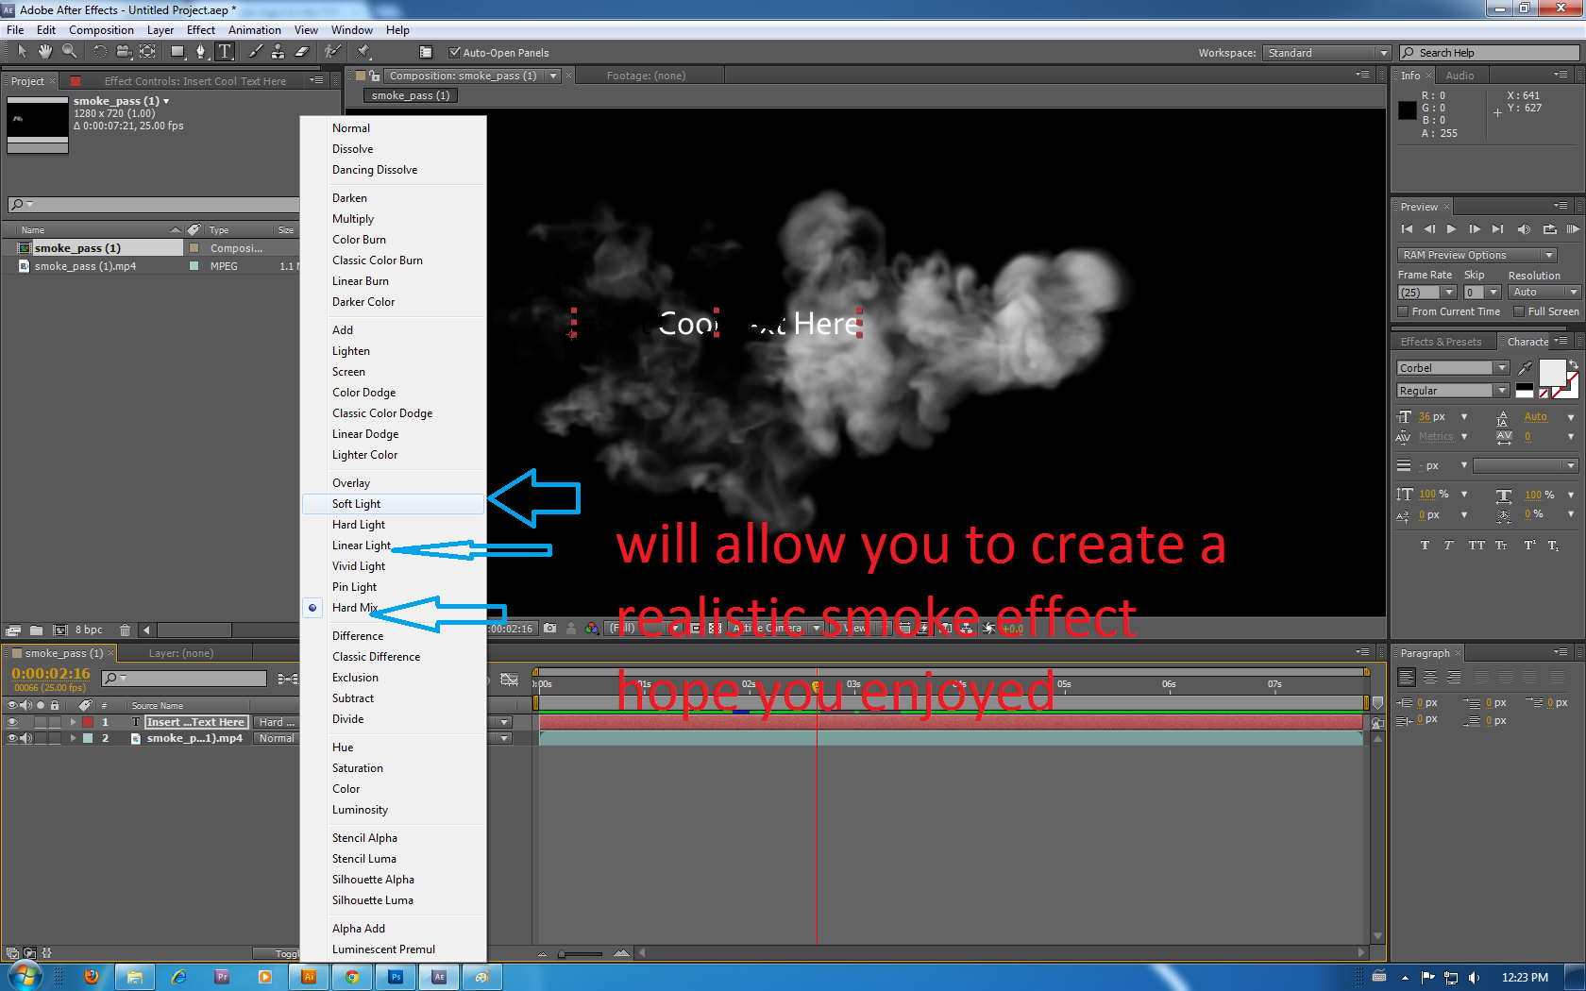Viewport: 1586px width, 991px height.
Task: Mute audio of smoke_pass mp4 layer
Action: point(26,739)
